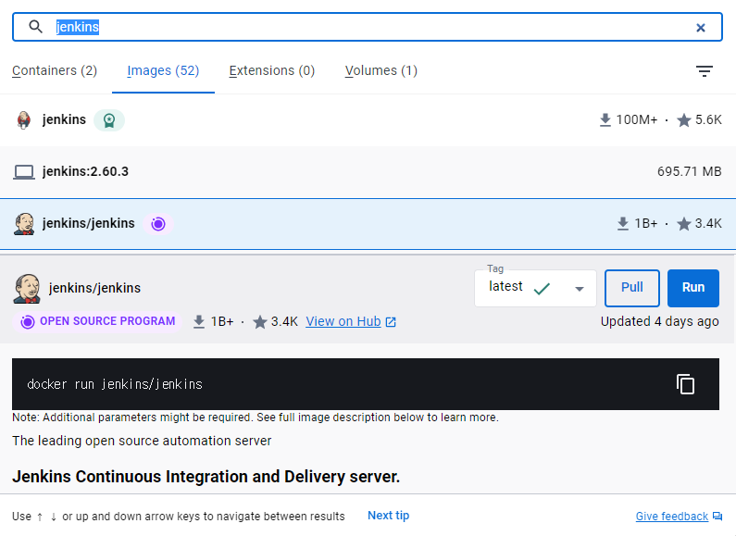
Task: Click the jenkins/jenkins avatar in results list
Action: coord(24,224)
